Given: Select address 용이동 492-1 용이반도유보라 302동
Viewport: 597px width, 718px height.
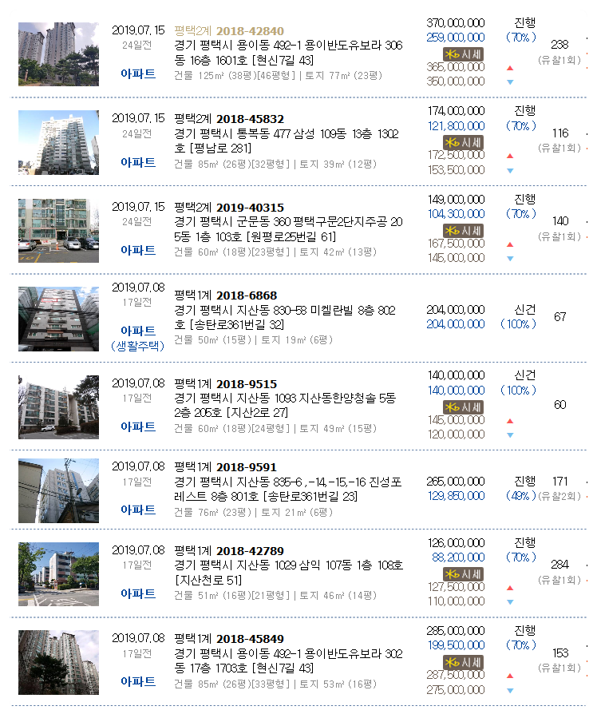Looking at the screenshot, I should (288, 660).
